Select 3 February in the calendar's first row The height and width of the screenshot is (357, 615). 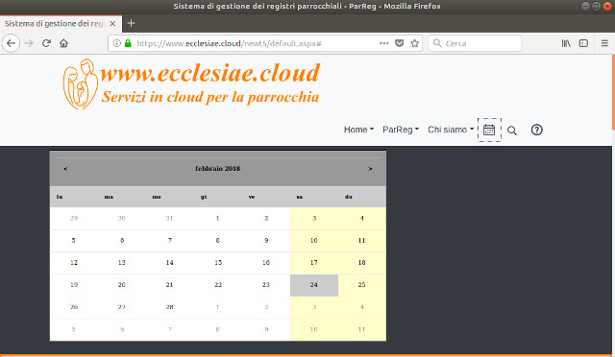coord(314,218)
